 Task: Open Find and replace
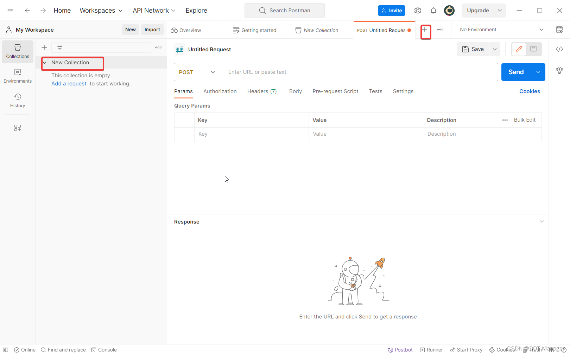tap(63, 350)
